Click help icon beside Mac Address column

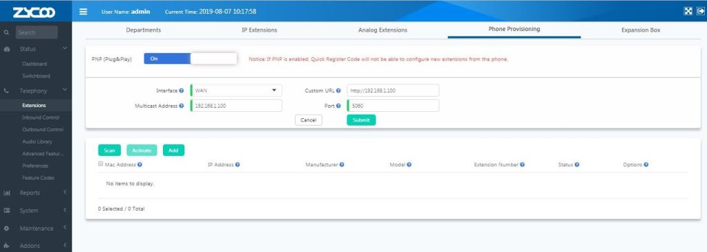click(139, 164)
